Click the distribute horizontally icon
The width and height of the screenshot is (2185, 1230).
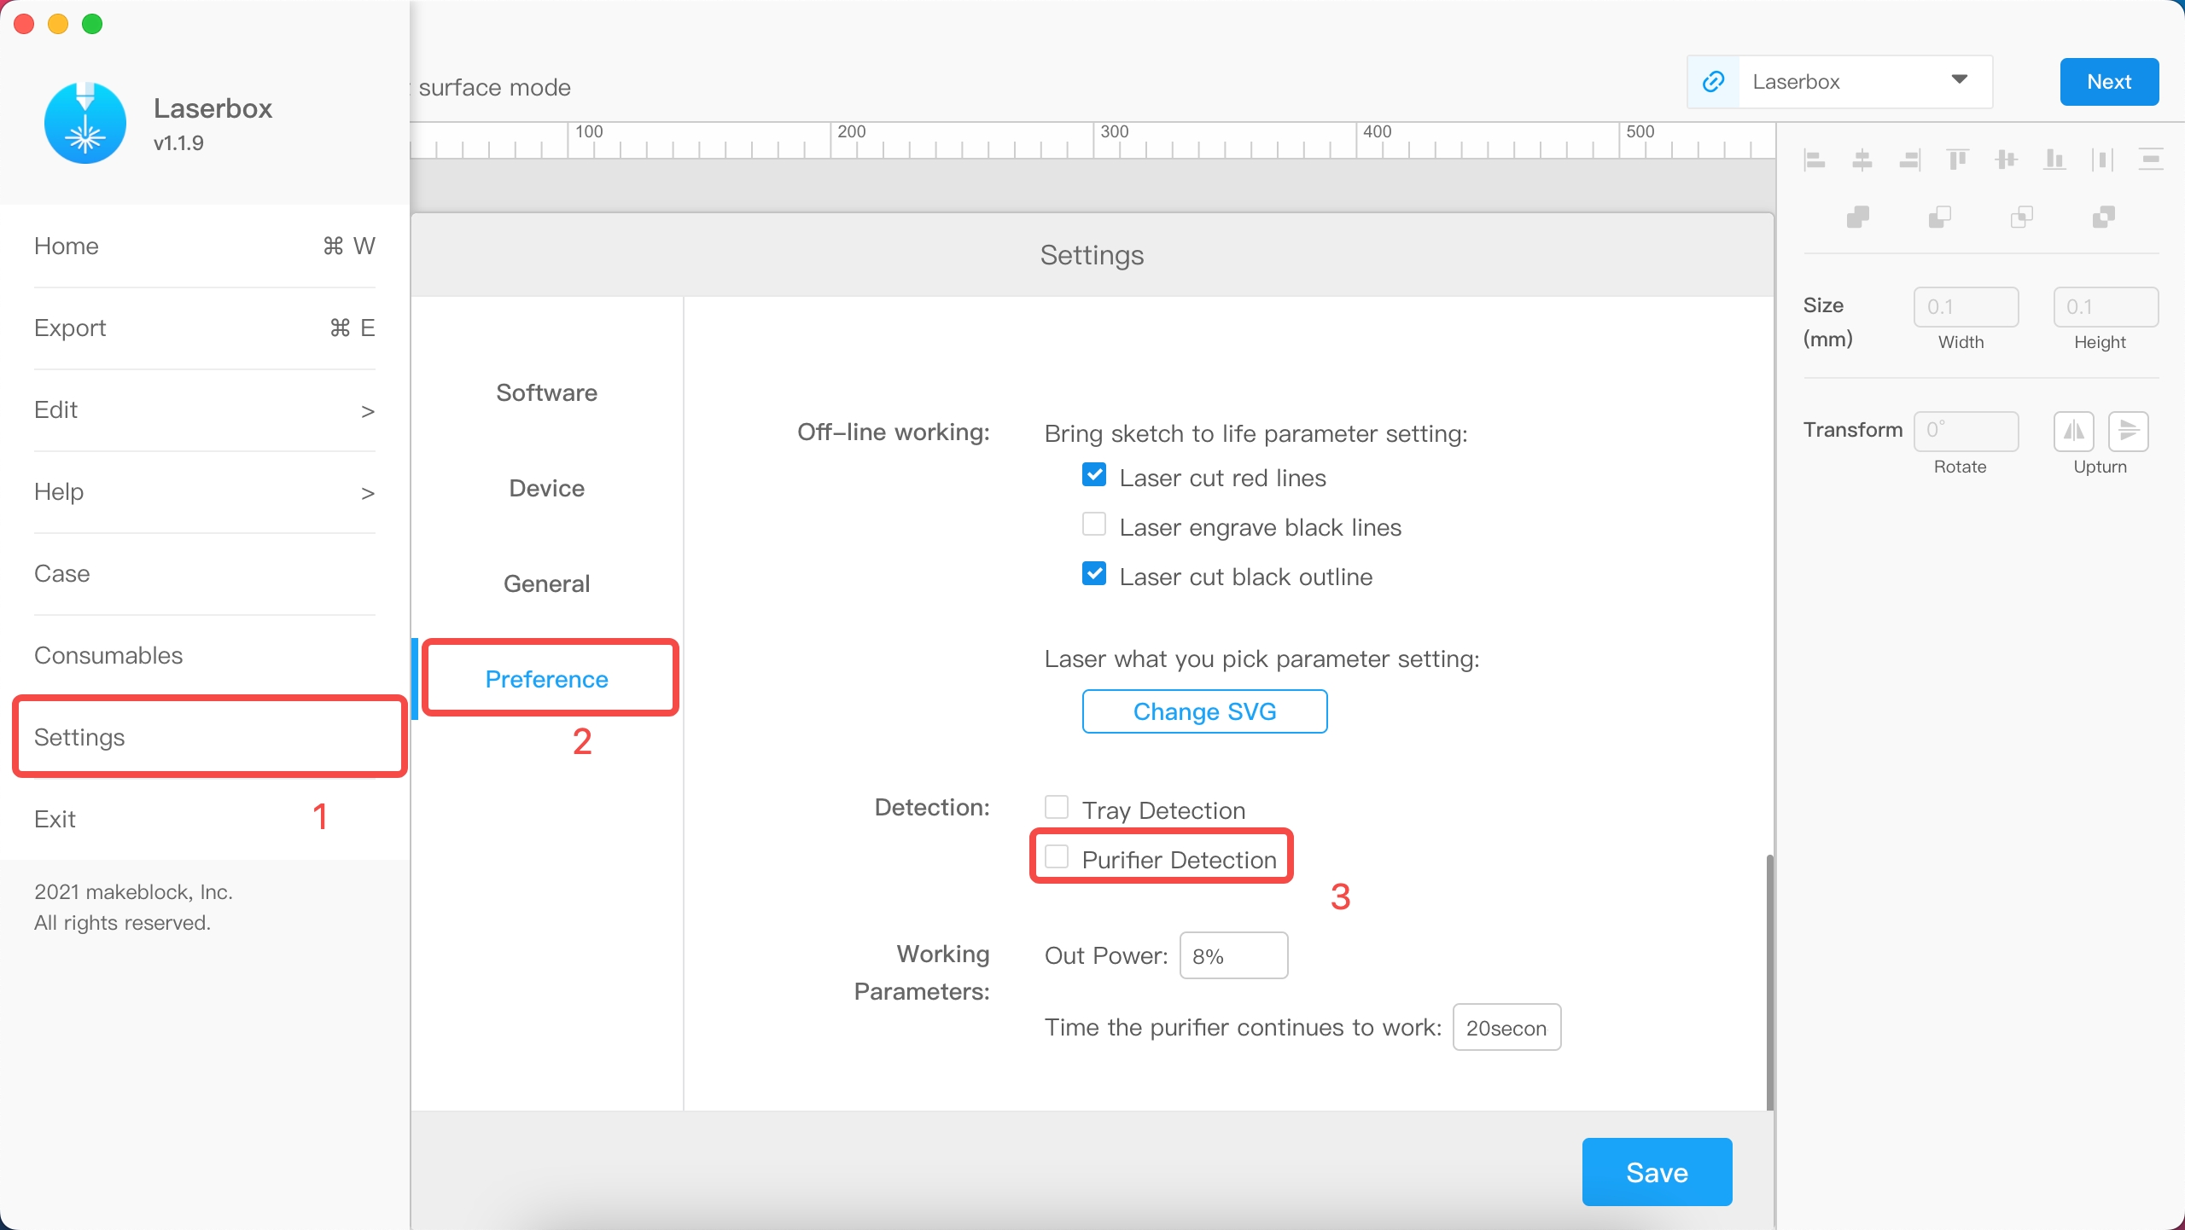pyautogui.click(x=2102, y=160)
